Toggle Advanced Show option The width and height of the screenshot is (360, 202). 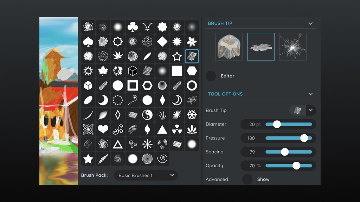click(x=247, y=179)
